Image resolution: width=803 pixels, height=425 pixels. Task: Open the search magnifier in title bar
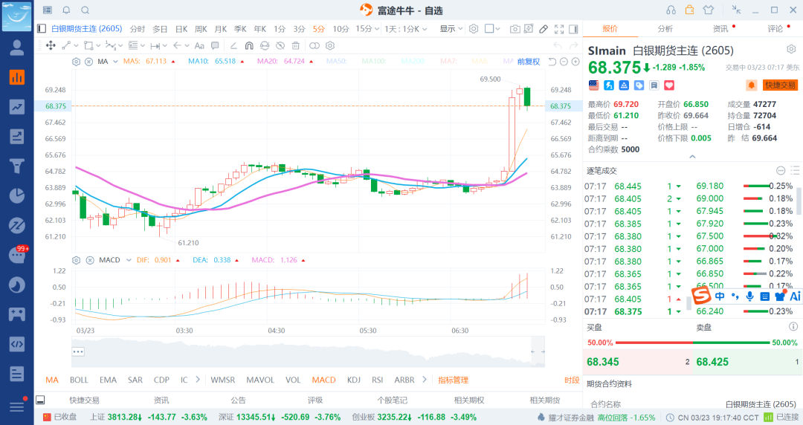(x=85, y=10)
